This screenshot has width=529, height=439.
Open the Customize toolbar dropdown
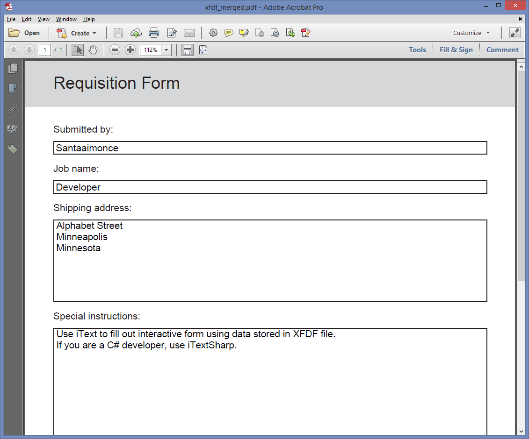(x=471, y=33)
